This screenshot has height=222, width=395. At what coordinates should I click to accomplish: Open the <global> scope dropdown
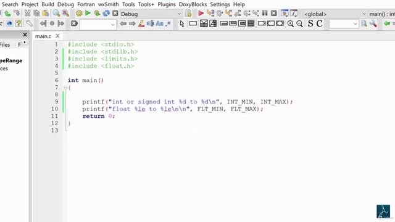[x=335, y=14]
